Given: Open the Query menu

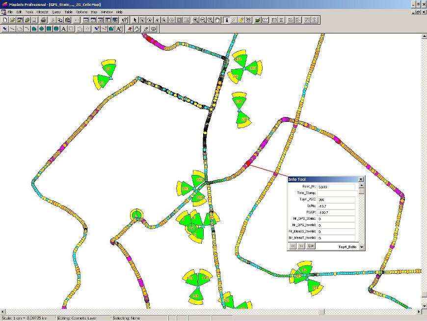Looking at the screenshot, I should (56, 12).
